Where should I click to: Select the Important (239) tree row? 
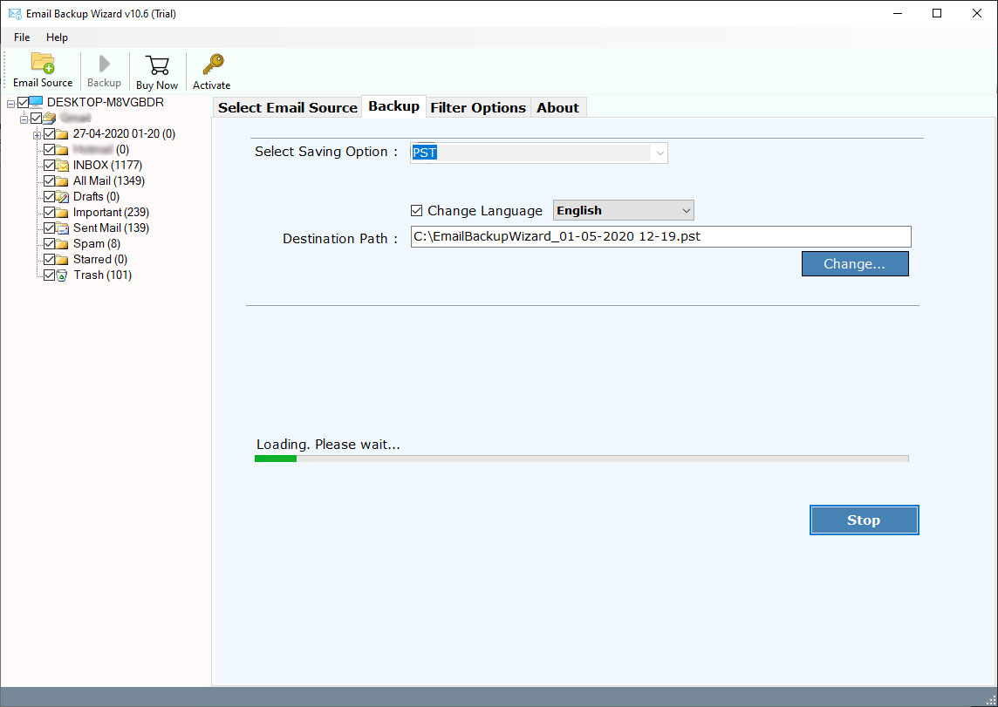click(x=111, y=213)
